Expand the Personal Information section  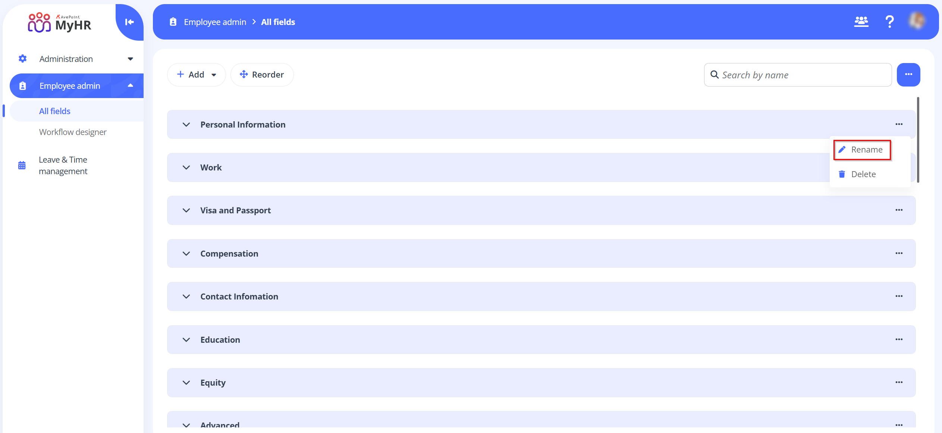pyautogui.click(x=186, y=125)
